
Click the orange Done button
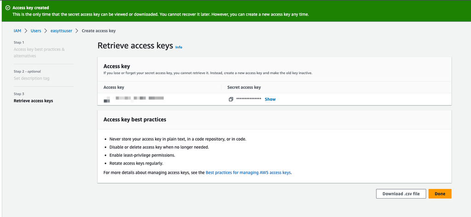tap(440, 194)
